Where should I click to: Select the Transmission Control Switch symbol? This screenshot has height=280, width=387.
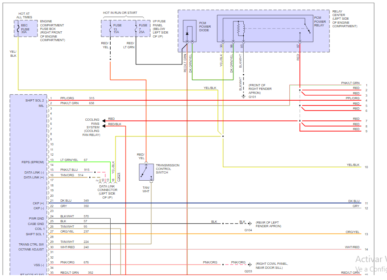pyautogui.click(x=146, y=172)
